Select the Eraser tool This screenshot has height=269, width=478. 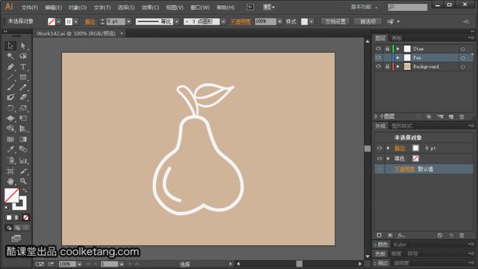tap(24, 98)
